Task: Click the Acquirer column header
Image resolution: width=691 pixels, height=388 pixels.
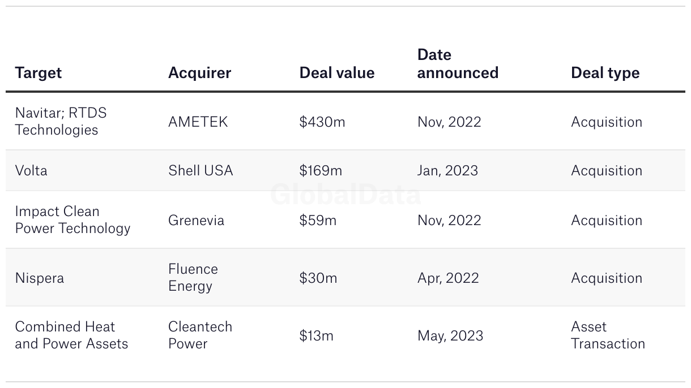Action: [199, 73]
